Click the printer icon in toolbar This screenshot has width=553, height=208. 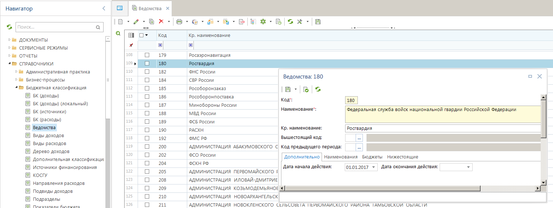point(179,22)
